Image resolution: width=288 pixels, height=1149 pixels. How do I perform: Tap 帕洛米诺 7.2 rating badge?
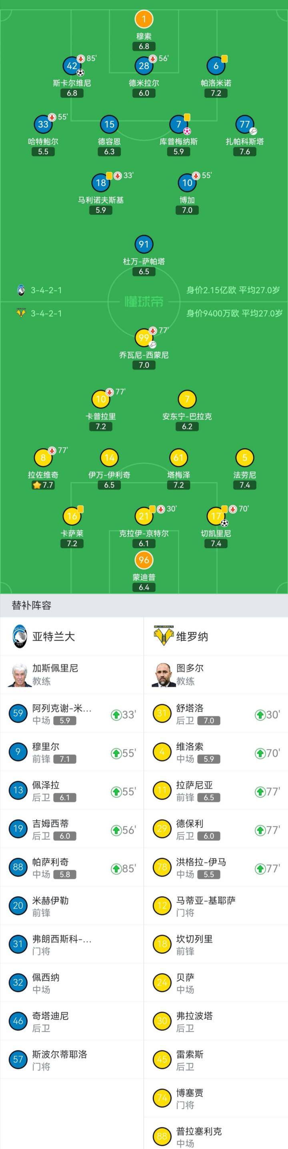coord(216,93)
